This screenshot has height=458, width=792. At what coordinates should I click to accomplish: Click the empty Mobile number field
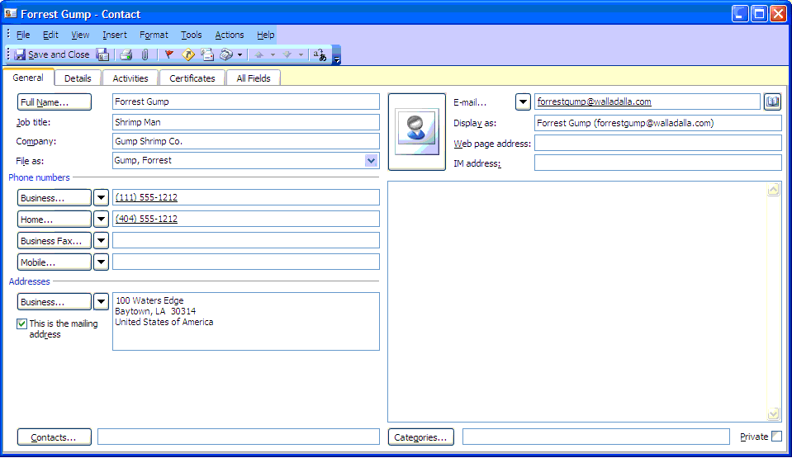[x=245, y=262]
